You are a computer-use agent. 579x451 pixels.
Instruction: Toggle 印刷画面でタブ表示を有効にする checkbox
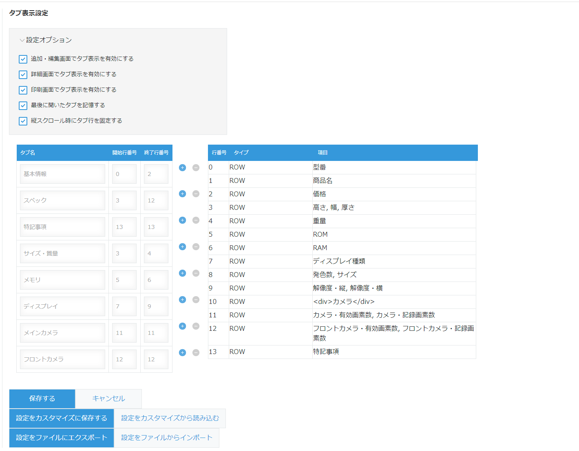click(x=23, y=90)
